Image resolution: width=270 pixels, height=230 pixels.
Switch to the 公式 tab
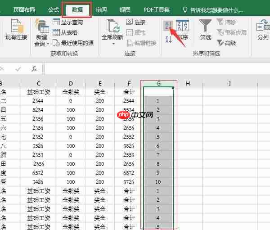pyautogui.click(x=54, y=10)
